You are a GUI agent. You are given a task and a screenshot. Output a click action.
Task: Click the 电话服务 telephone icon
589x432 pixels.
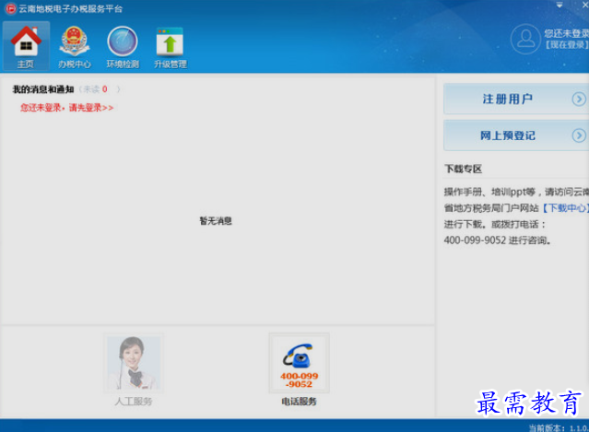pos(299,363)
